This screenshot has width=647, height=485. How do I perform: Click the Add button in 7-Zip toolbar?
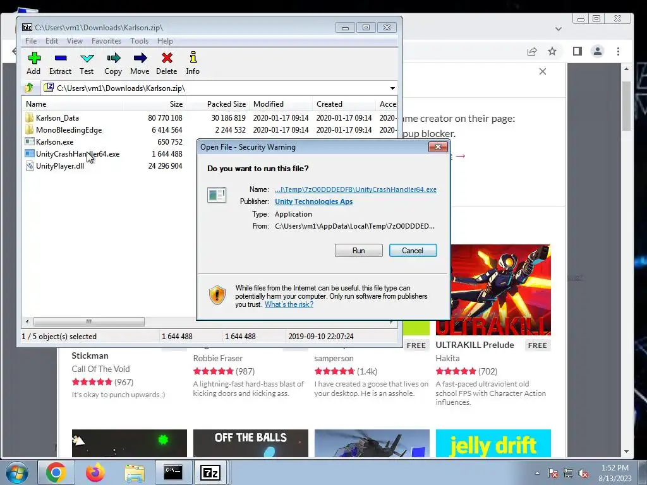coord(34,63)
